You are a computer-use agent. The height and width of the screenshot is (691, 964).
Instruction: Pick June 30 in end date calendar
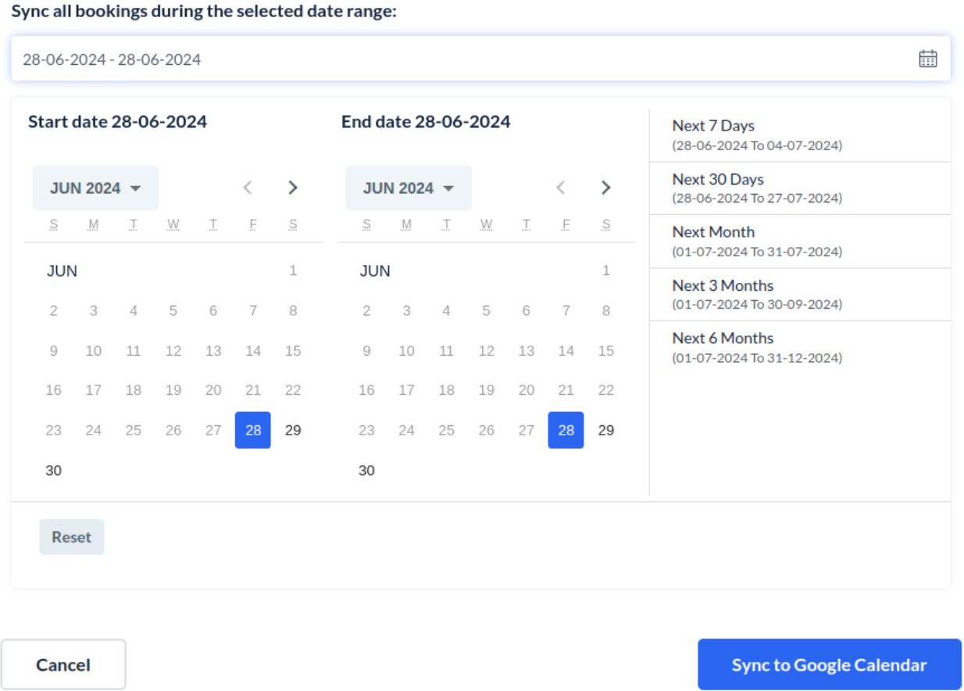[366, 471]
